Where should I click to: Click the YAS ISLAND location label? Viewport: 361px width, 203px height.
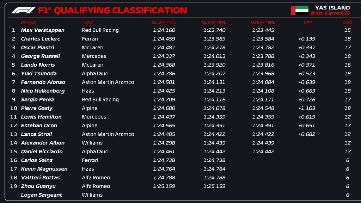coord(332,7)
